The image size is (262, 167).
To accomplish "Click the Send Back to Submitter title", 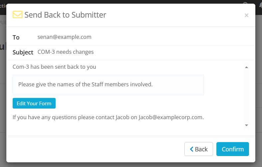I will 65,15.
